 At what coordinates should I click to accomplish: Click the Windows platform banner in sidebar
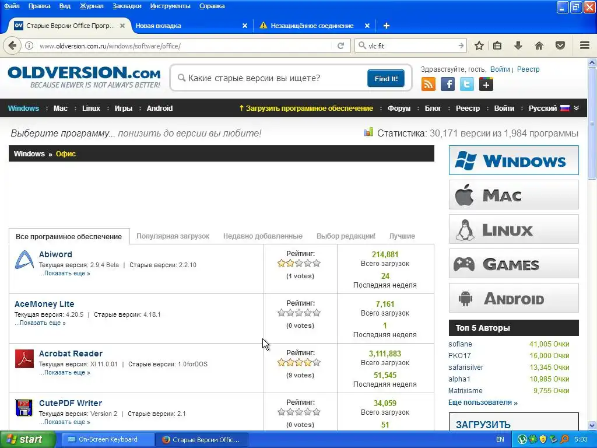pos(514,160)
